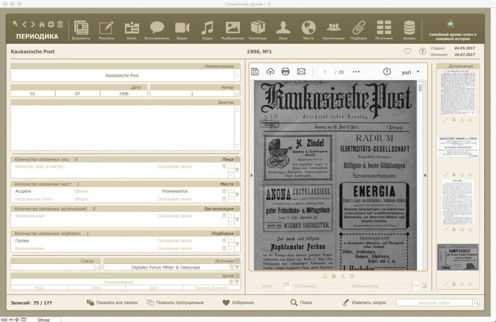Open the Аудио section
Image resolution: width=496 pixels, height=322 pixels.
[207, 30]
